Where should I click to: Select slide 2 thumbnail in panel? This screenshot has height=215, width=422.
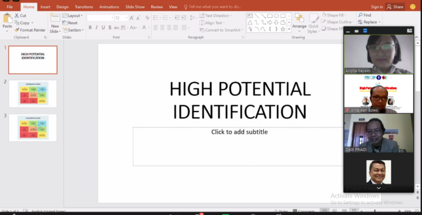click(33, 93)
